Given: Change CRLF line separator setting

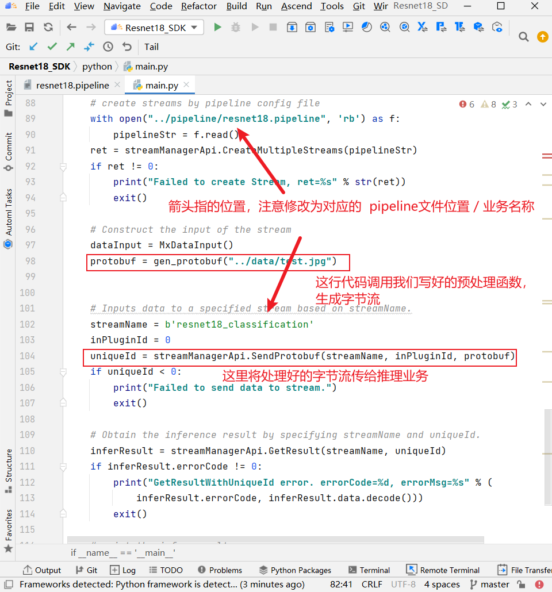Looking at the screenshot, I should click(371, 585).
